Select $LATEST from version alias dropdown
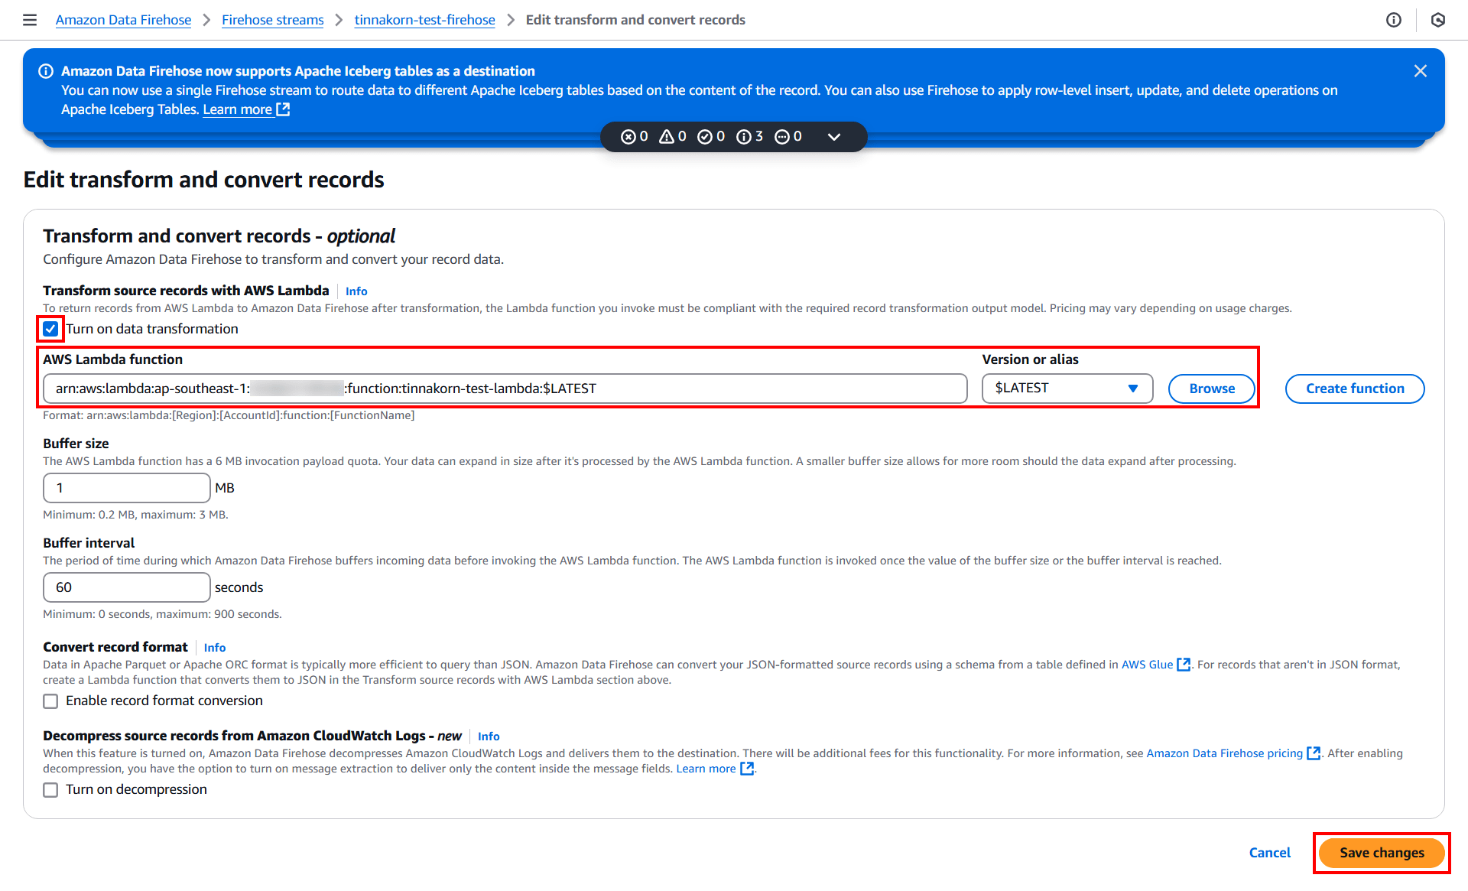Viewport: 1468px width, 891px height. click(x=1064, y=387)
